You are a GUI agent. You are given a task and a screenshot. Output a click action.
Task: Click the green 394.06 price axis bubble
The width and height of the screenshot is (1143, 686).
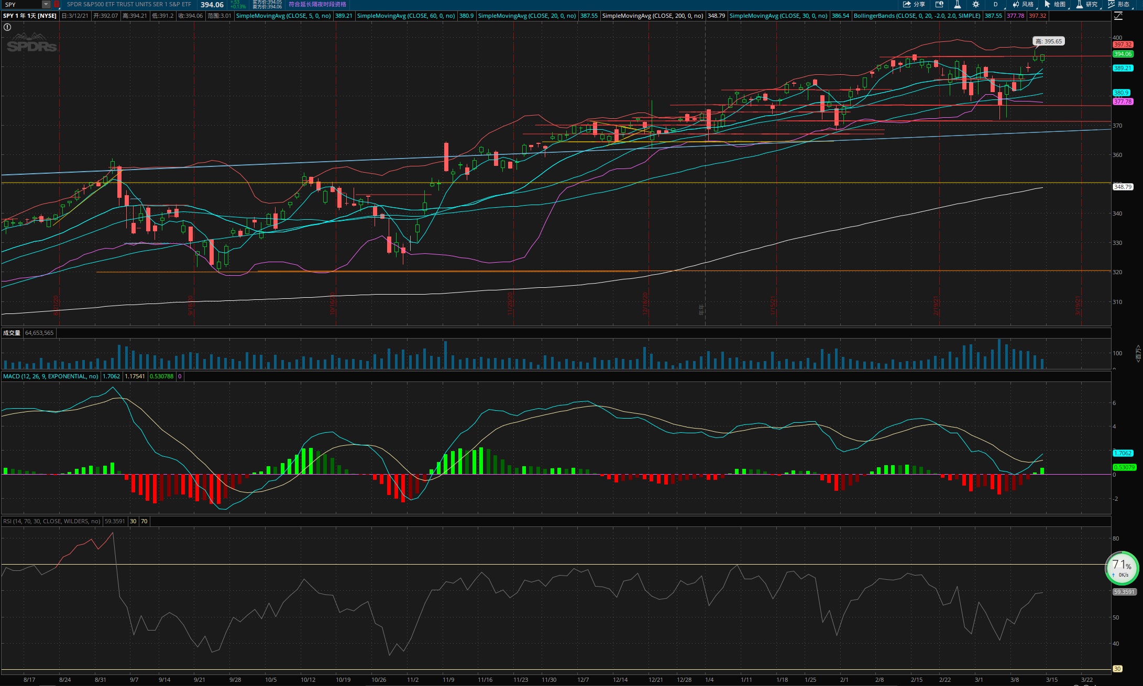tap(1123, 54)
